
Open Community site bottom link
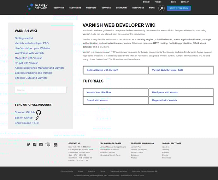(67, 171)
